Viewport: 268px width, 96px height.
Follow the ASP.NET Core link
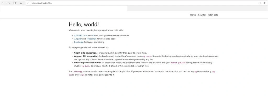click(x=81, y=36)
